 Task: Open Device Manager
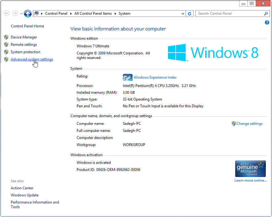point(24,37)
